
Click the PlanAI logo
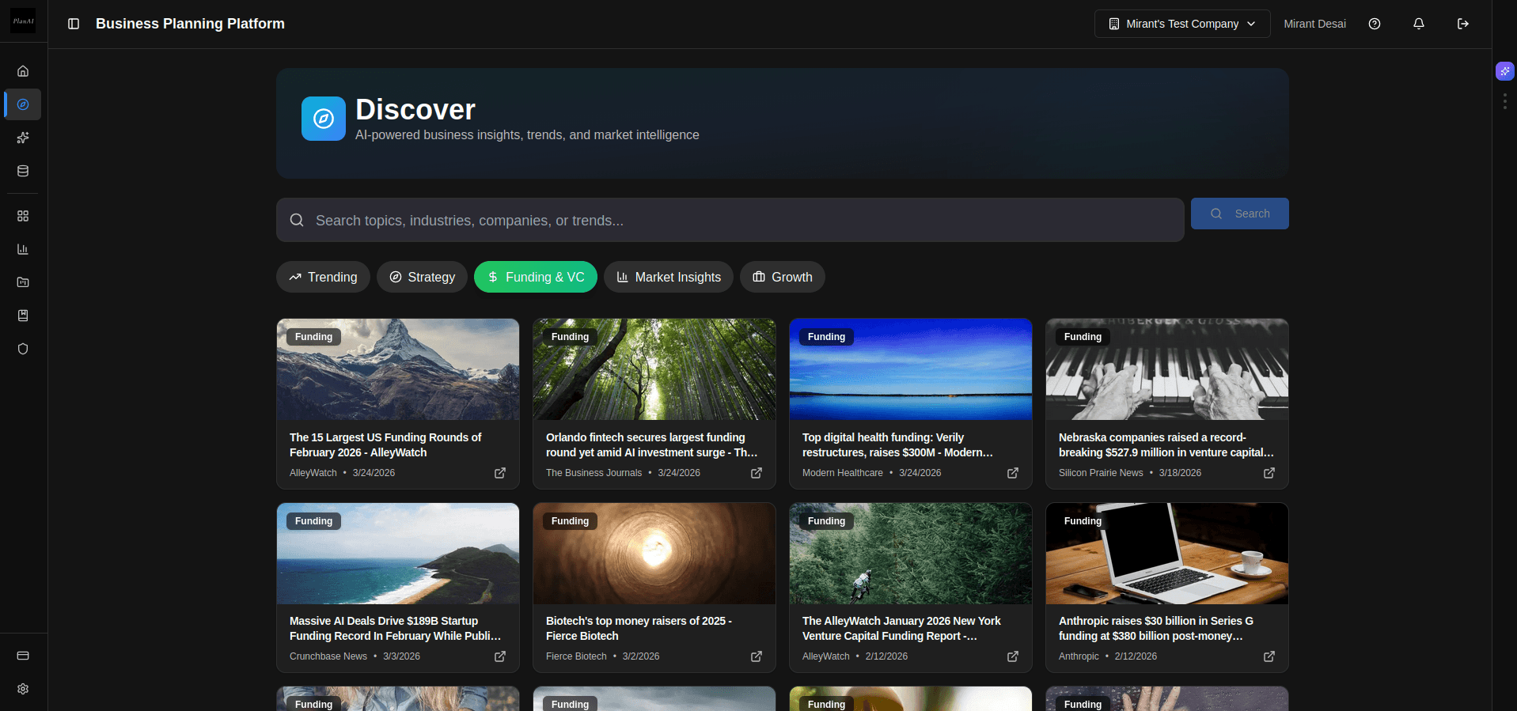tap(23, 21)
